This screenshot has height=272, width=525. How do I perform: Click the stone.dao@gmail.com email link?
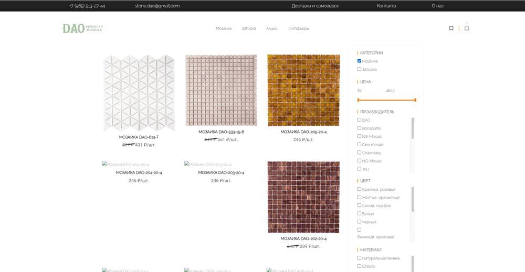pos(157,6)
